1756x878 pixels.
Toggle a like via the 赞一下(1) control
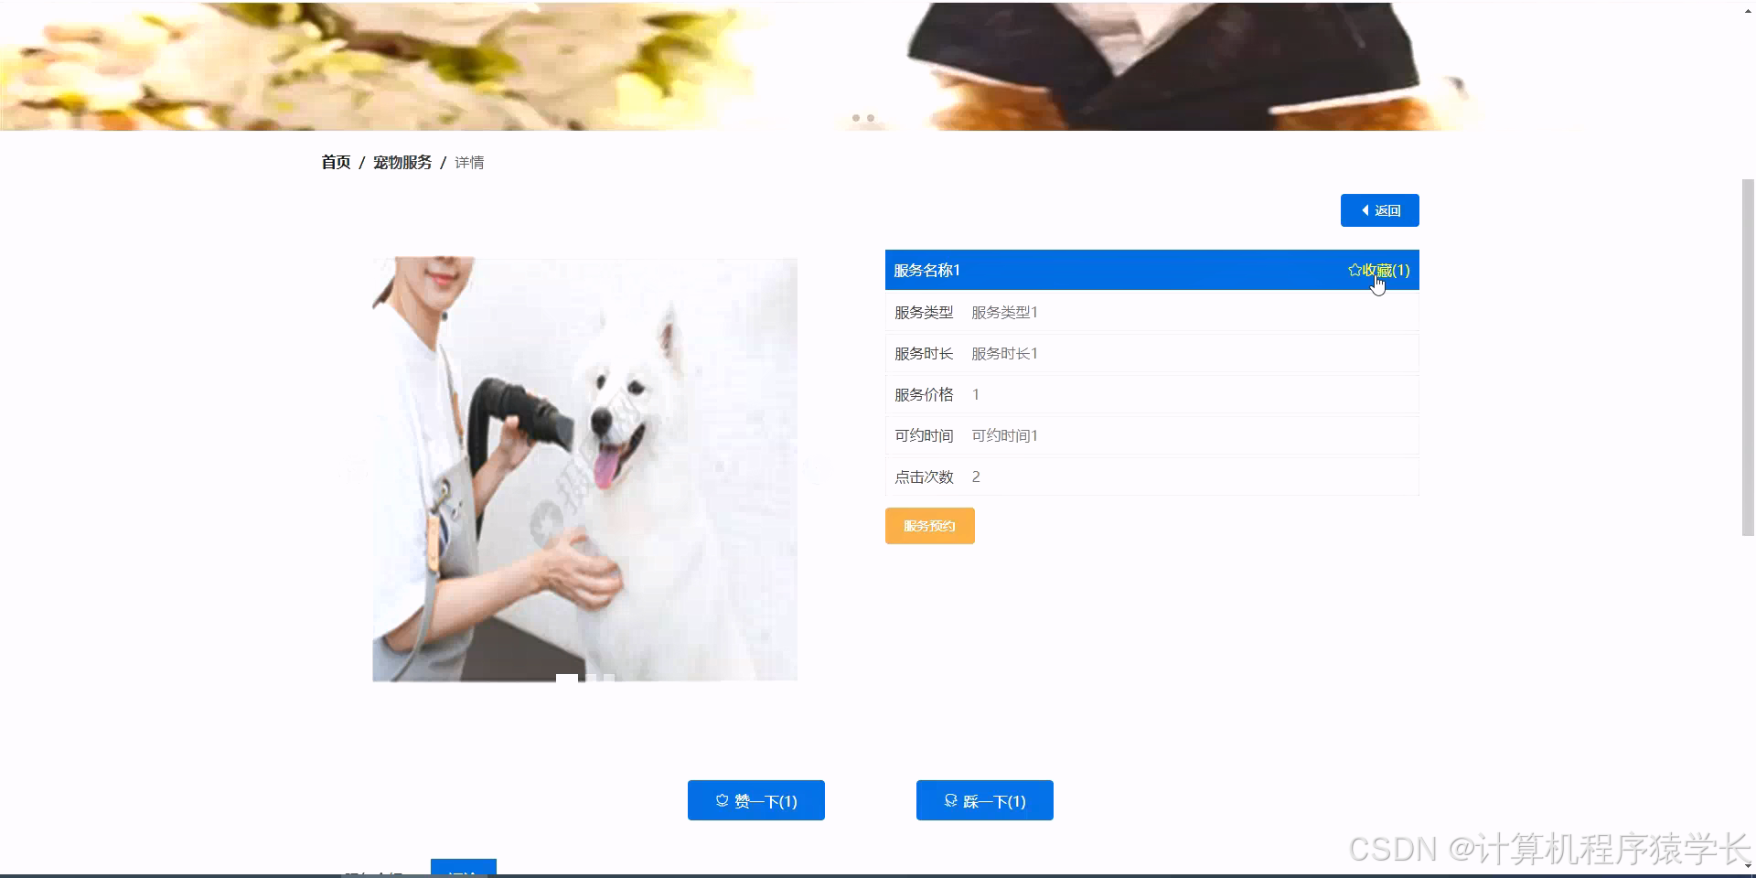[x=756, y=800]
